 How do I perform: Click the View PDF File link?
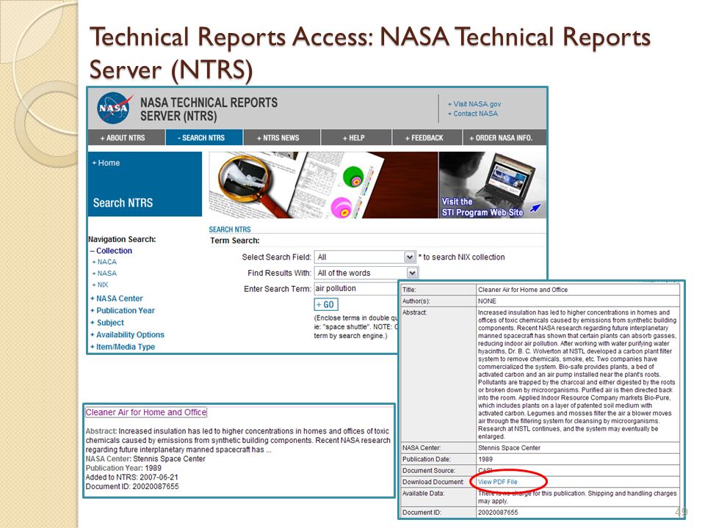498,482
